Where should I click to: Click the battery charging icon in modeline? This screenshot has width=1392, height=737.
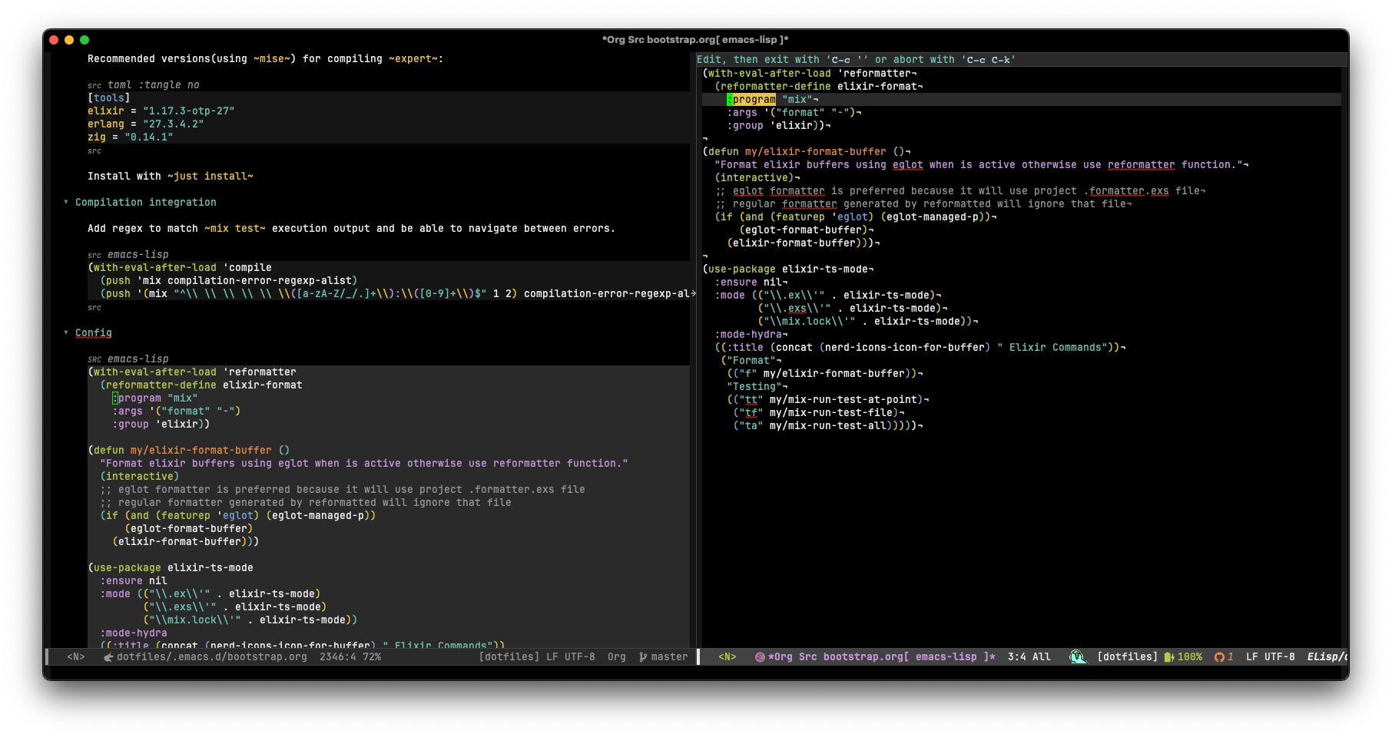click(x=1169, y=657)
